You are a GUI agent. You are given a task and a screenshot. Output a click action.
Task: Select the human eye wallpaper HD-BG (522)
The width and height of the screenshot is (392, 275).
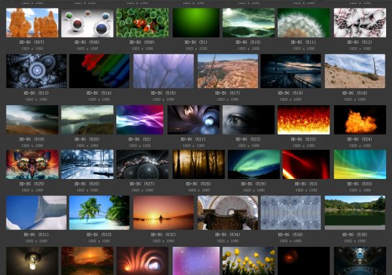pos(248,120)
